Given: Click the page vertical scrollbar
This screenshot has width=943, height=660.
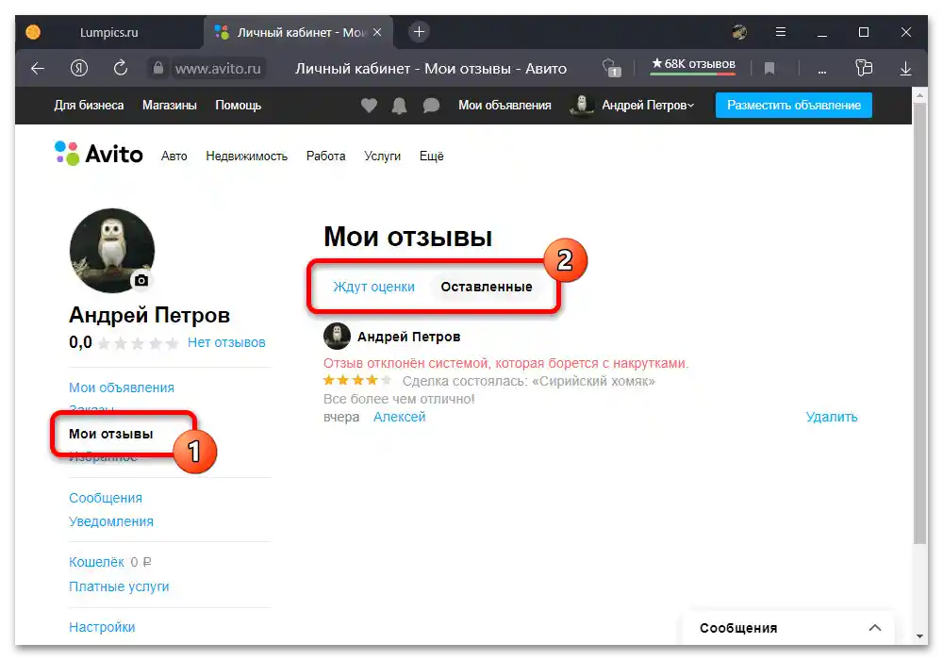Looking at the screenshot, I should pos(919,324).
